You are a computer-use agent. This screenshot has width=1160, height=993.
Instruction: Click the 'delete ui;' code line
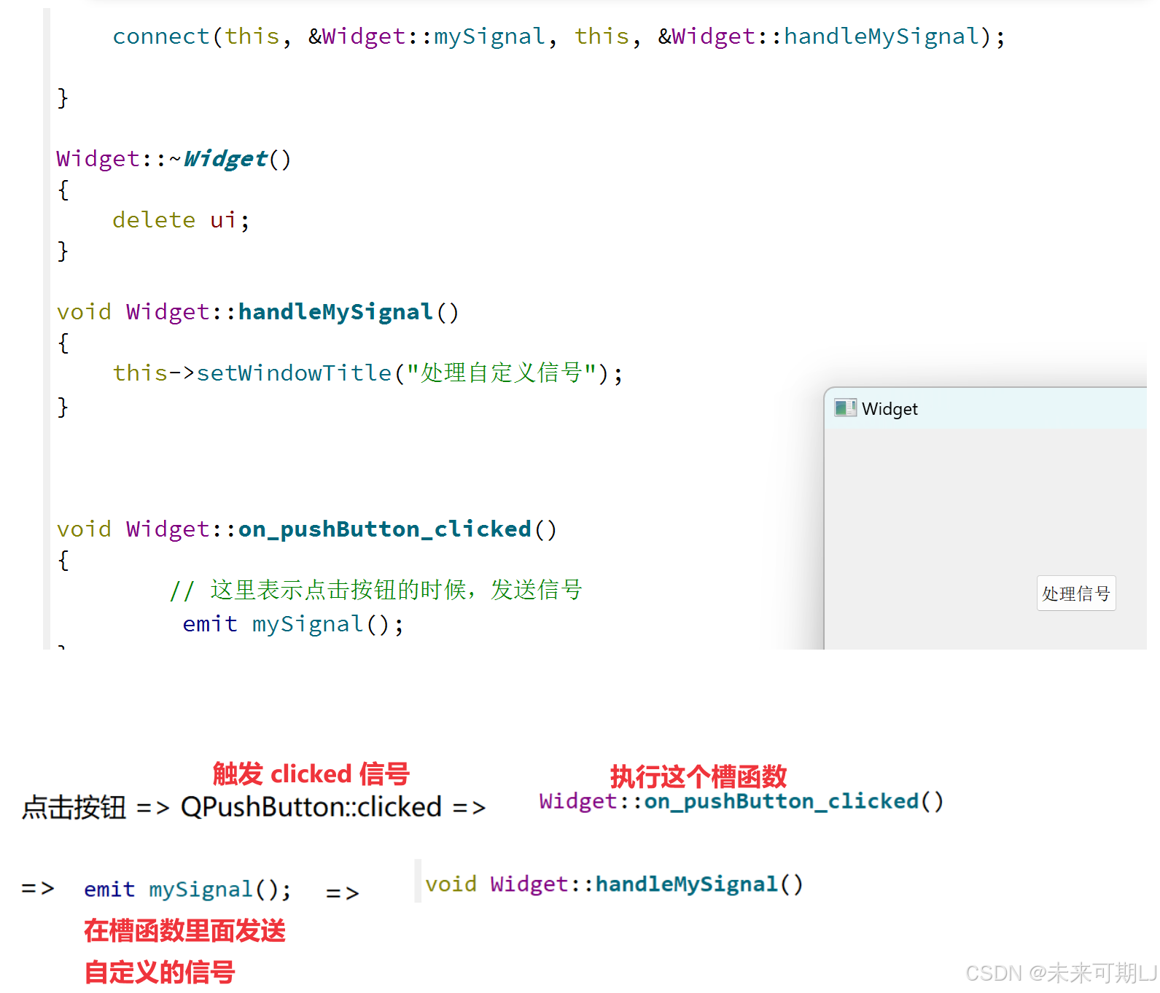(x=181, y=220)
